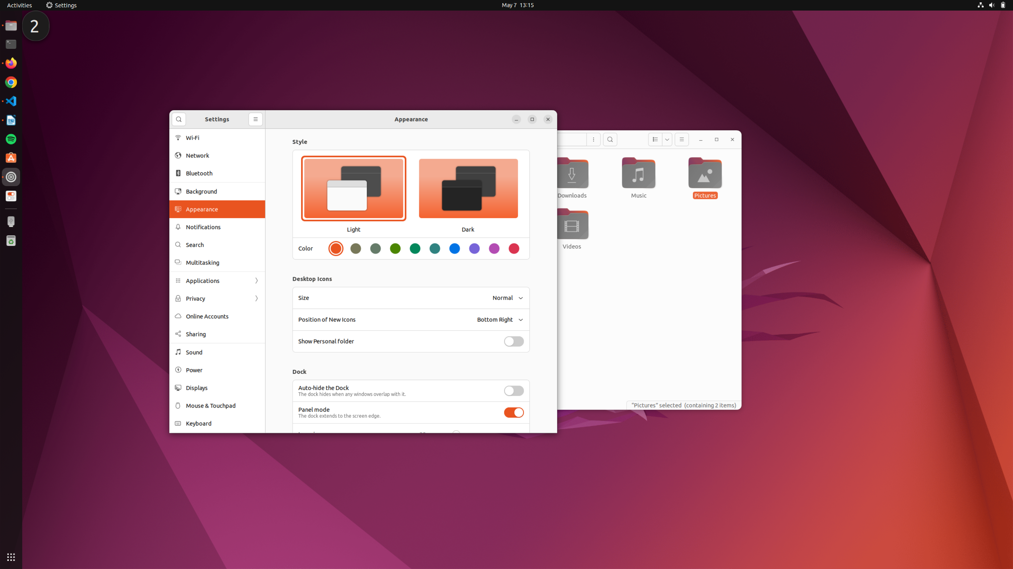Open Displays settings
1013x569 pixels.
(x=217, y=388)
